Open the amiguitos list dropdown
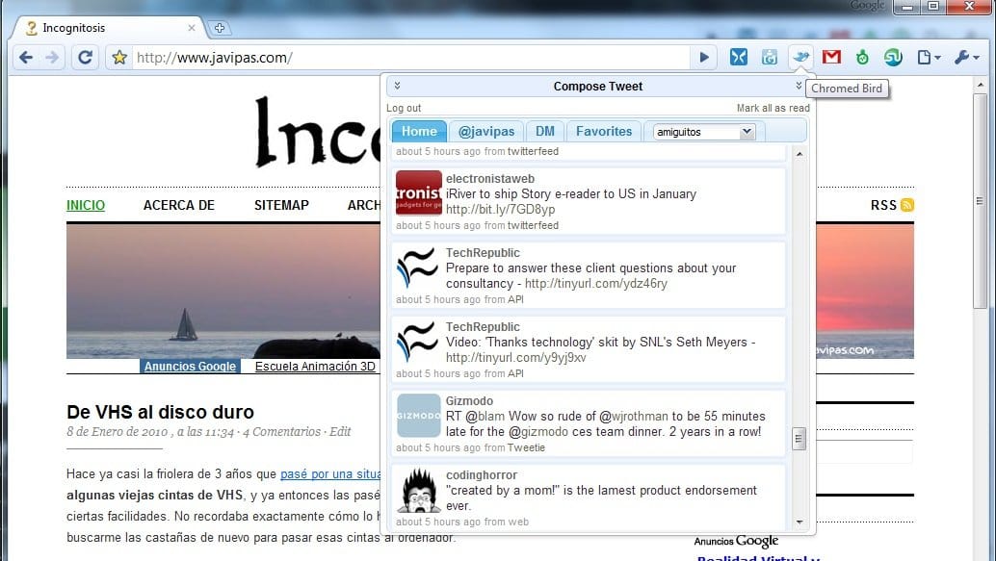996x561 pixels. click(704, 132)
